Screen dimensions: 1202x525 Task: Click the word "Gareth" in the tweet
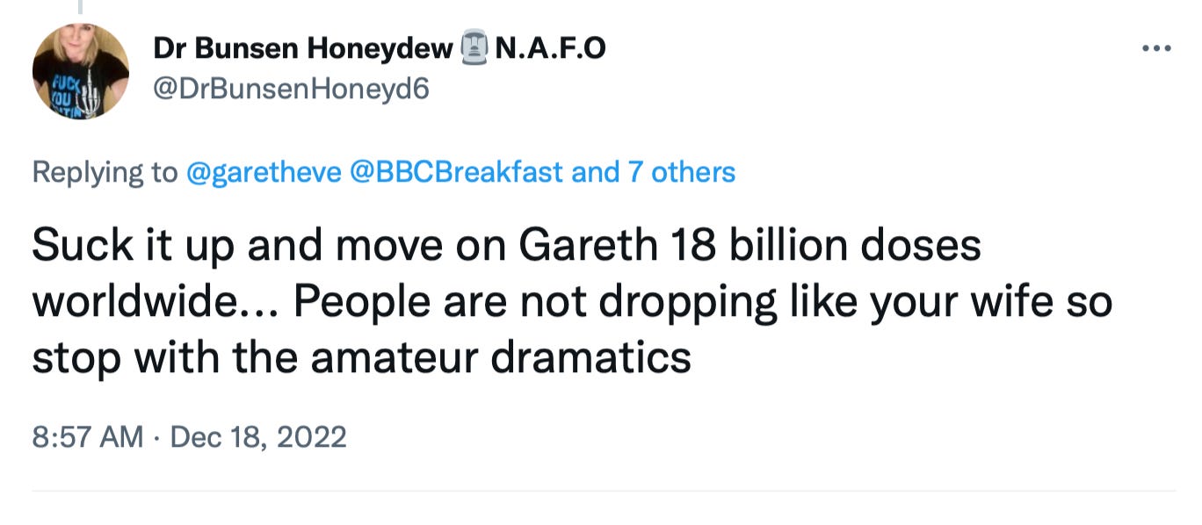pyautogui.click(x=588, y=247)
